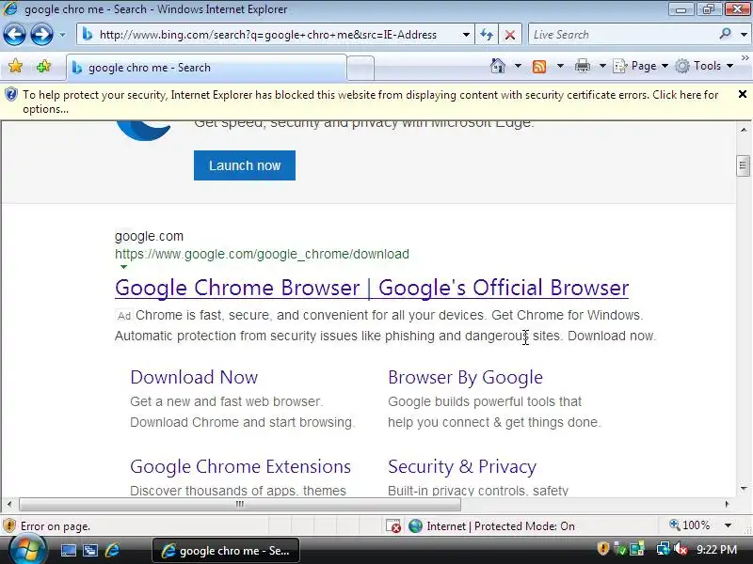Click the network connection tray icon

coord(664,549)
